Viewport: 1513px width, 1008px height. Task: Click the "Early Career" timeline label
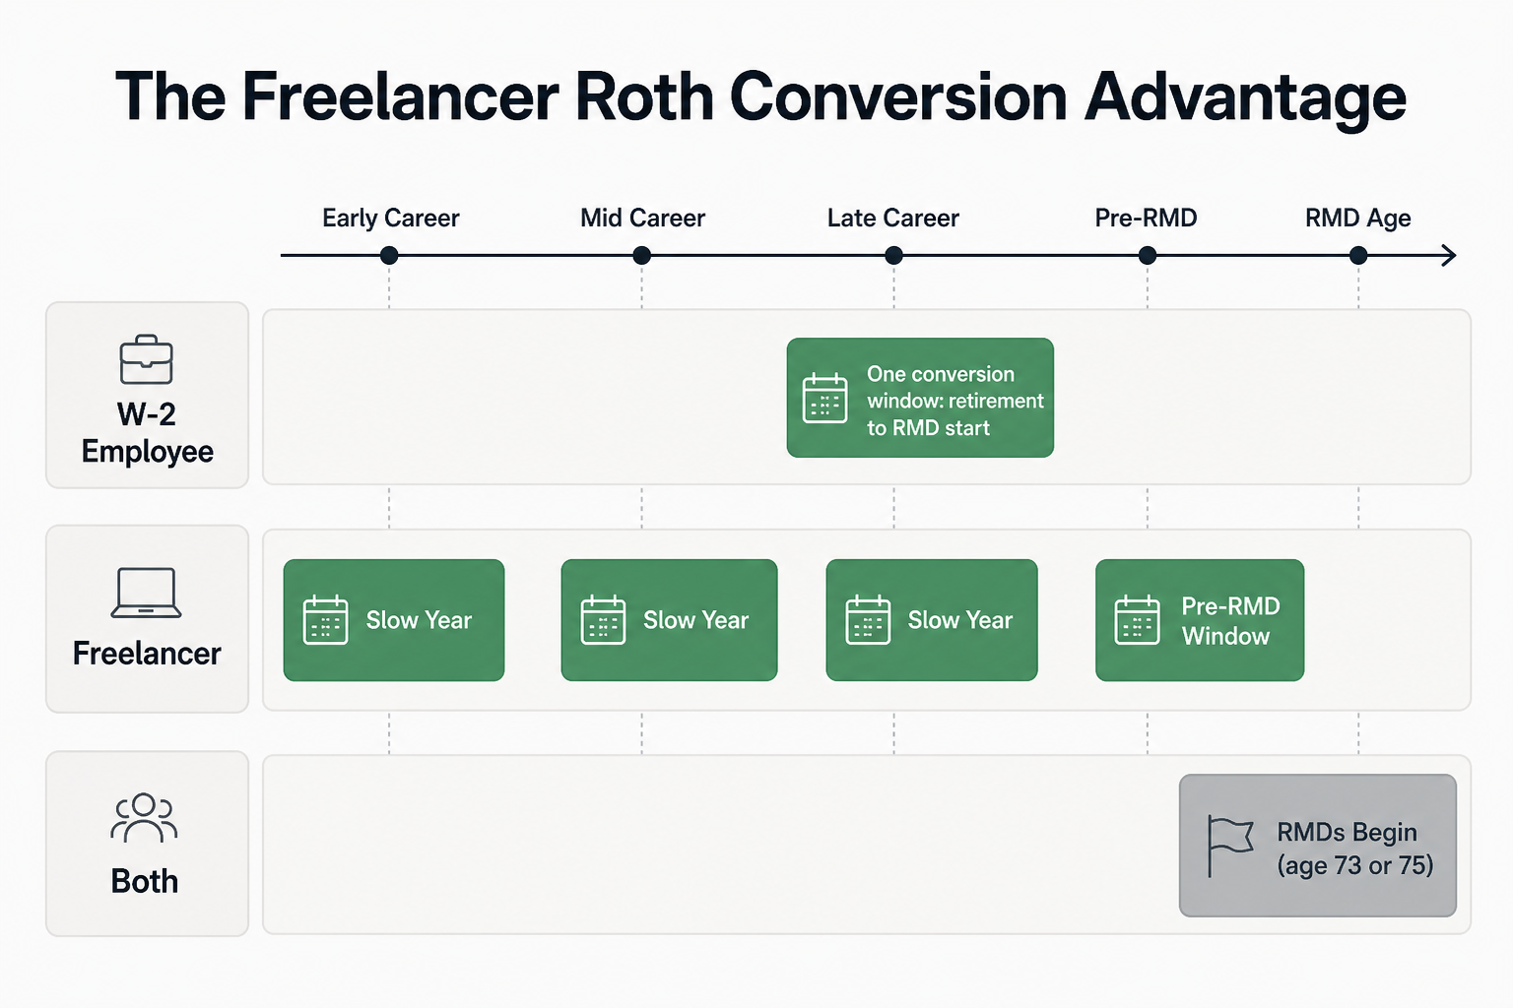(x=391, y=218)
